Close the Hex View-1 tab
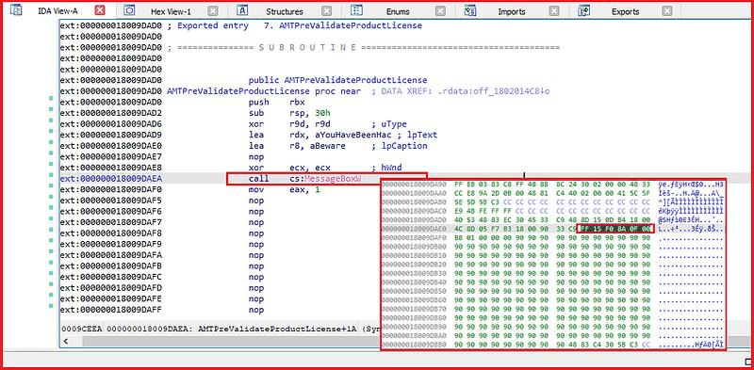Viewport: 754px width, 370px height. pos(213,11)
